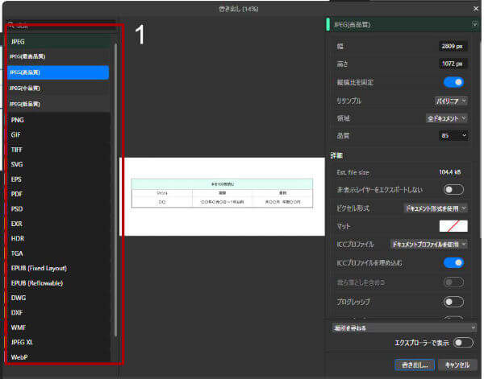Click the search magnifier icon above format list
This screenshot has width=484, height=379.
pos(10,25)
